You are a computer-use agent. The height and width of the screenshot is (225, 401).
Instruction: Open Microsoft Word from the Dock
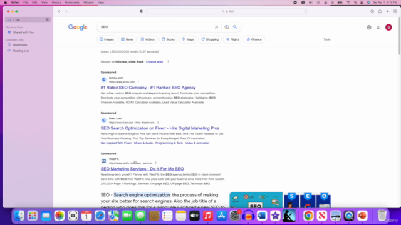coord(262,216)
